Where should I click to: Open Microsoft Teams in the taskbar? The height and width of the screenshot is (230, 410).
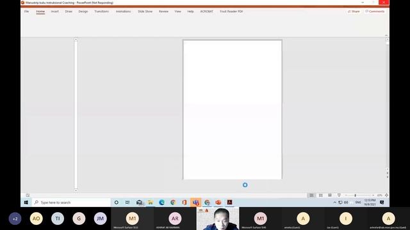195,203
